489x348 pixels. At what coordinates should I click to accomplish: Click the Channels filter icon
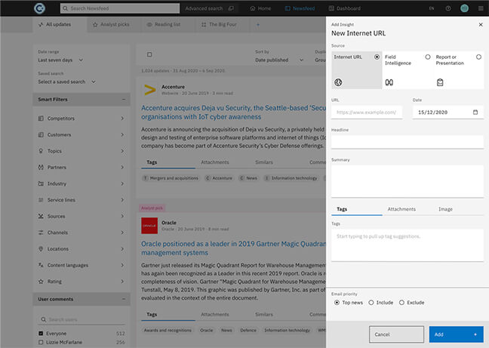pos(41,233)
